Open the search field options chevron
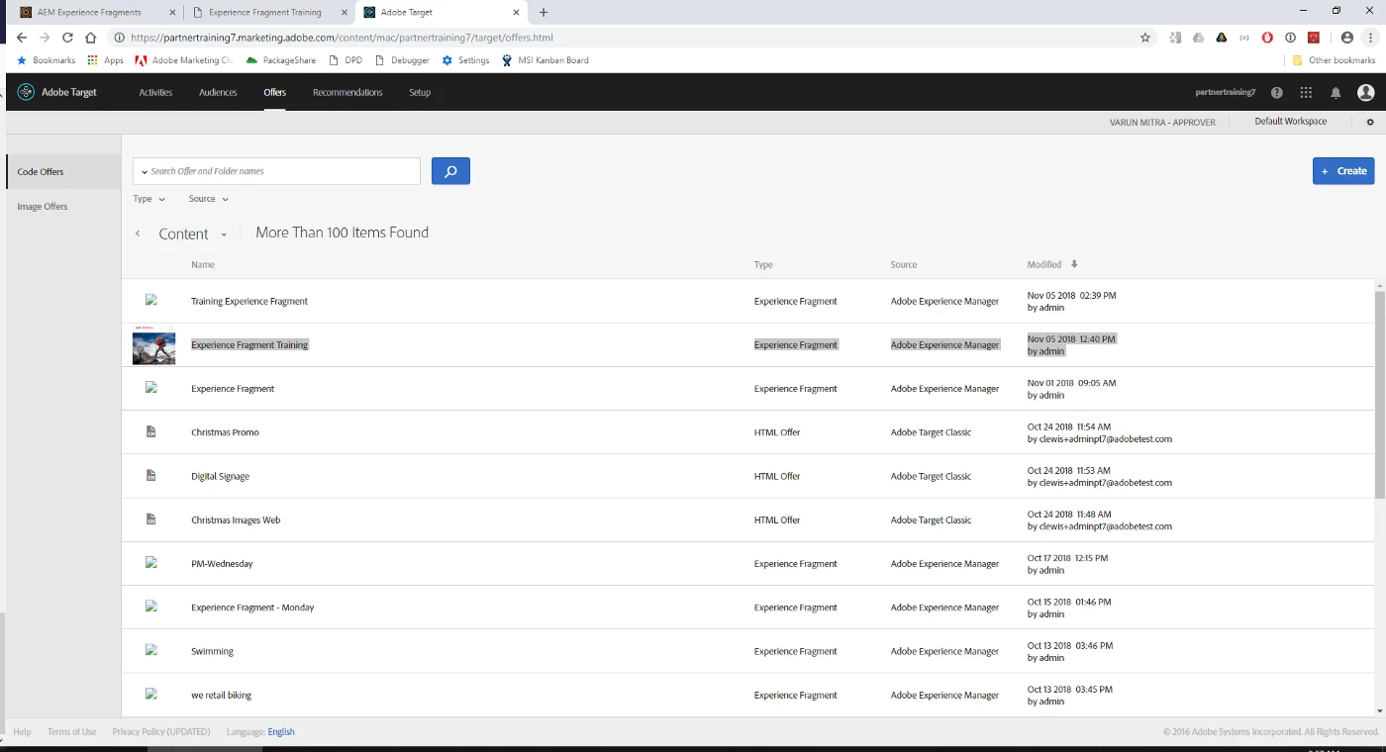1386x752 pixels. coord(144,172)
